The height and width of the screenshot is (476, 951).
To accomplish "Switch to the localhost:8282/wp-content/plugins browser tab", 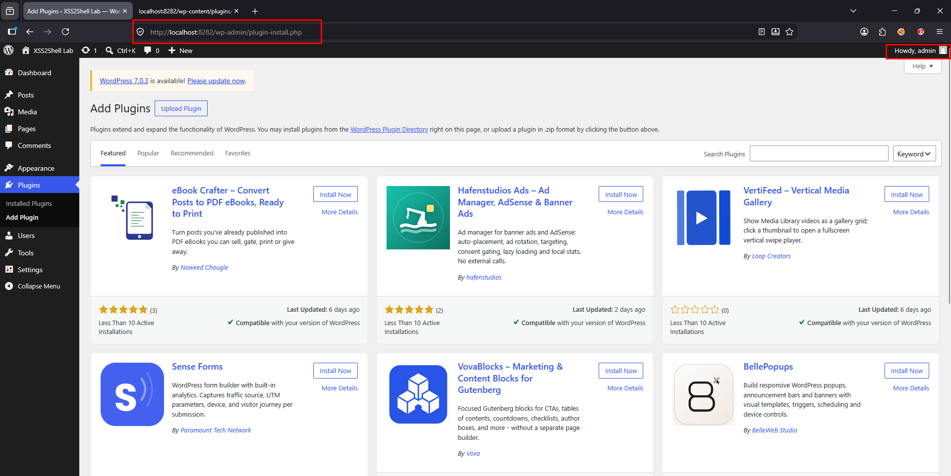I will [185, 11].
